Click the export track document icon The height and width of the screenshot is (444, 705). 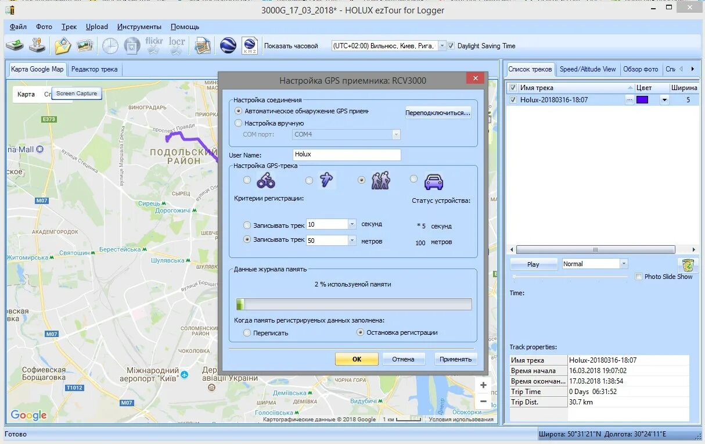pos(203,45)
